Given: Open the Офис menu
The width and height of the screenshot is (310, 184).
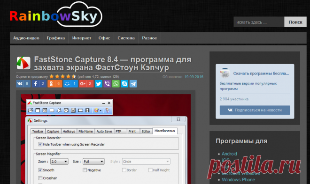Looking at the screenshot, I should 104,38.
